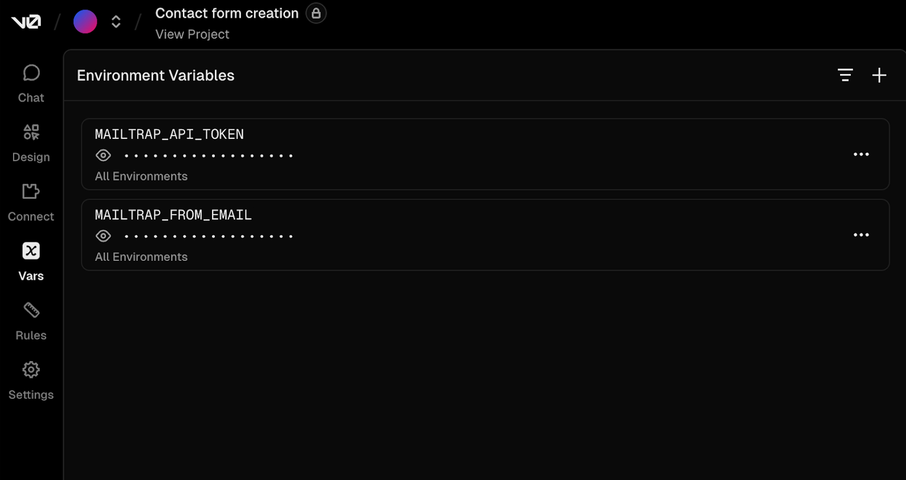Toggle visibility of the API token secret
Image resolution: width=906 pixels, height=480 pixels.
pyautogui.click(x=103, y=155)
